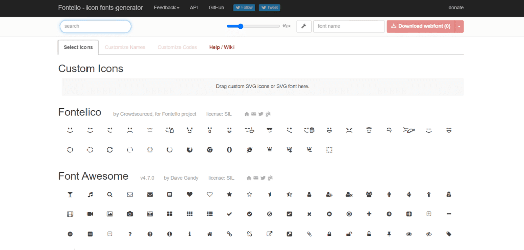The width and height of the screenshot is (524, 250).
Task: Select the paperclip attachment icon
Action: [x=309, y=234]
